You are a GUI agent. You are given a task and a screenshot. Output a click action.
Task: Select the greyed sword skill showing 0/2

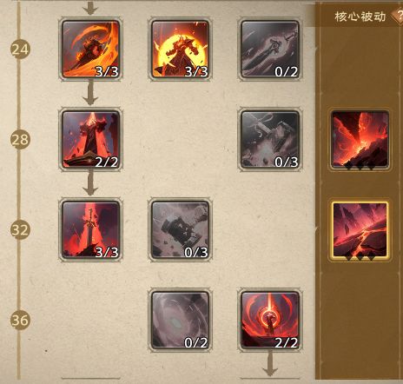click(x=270, y=49)
